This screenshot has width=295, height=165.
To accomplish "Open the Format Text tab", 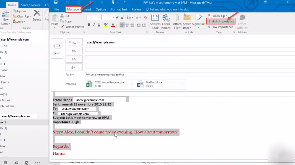I will point(119,9).
